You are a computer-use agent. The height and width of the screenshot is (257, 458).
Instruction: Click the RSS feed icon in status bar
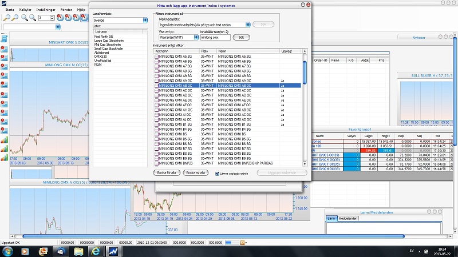(x=243, y=243)
